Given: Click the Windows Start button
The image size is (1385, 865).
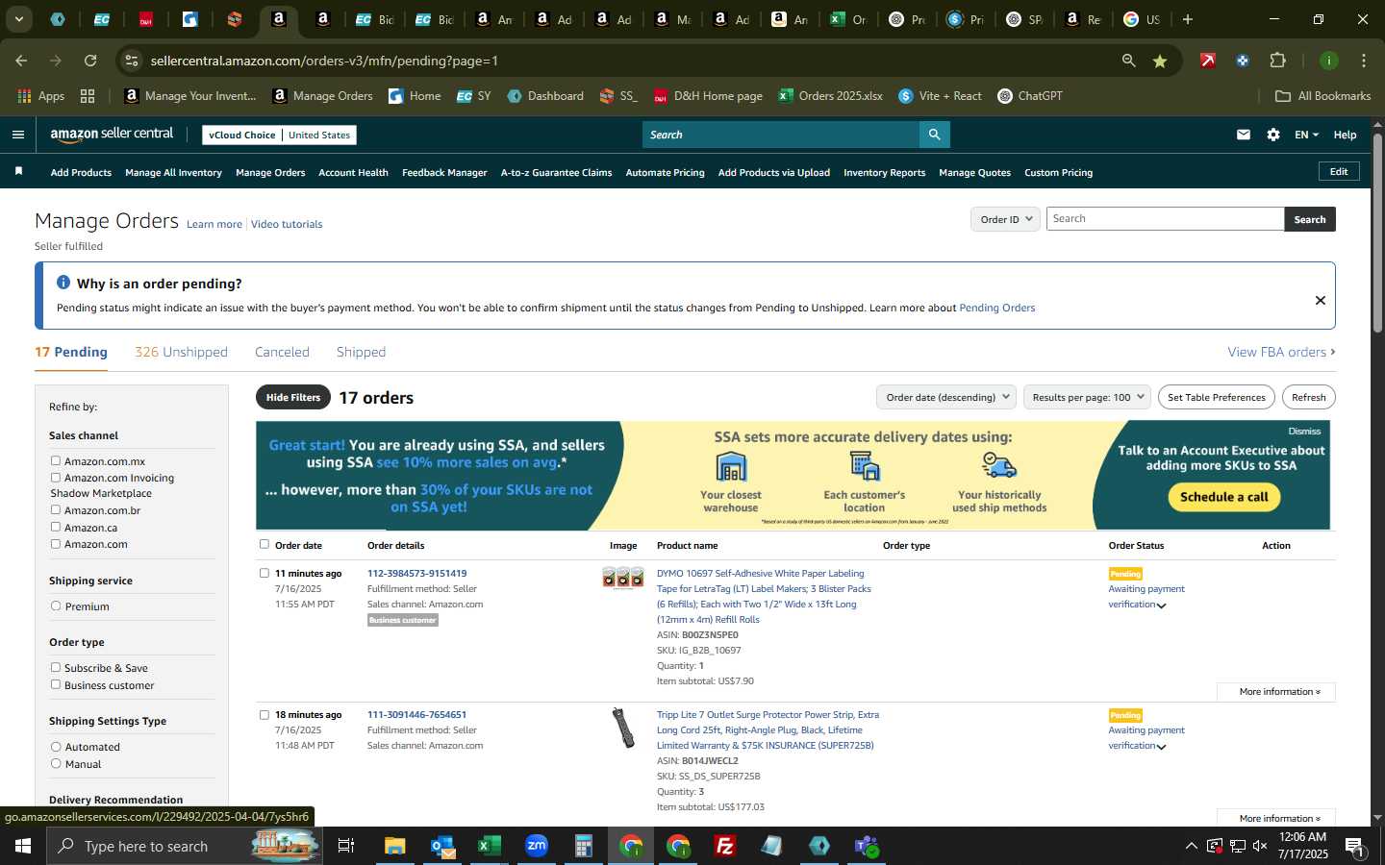Looking at the screenshot, I should pyautogui.click(x=23, y=846).
